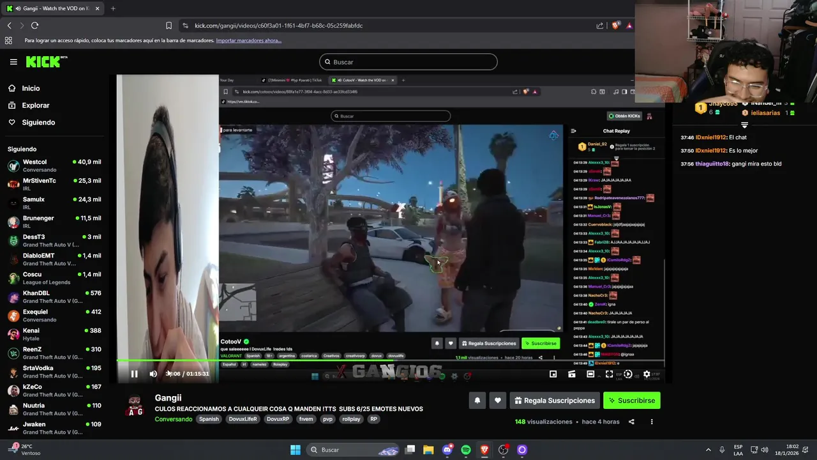The height and width of the screenshot is (460, 817).
Task: Open DessT3's channel in sidebar
Action: 54,241
